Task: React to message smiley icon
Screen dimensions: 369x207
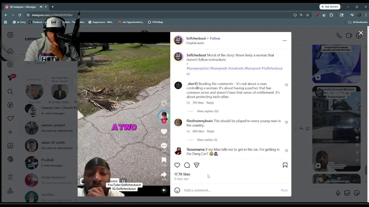Action: pyautogui.click(x=307, y=129)
